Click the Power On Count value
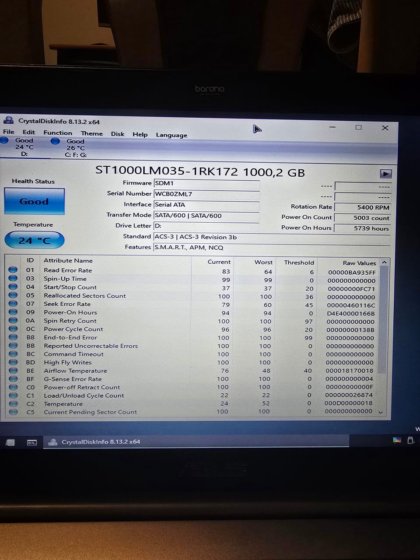Viewport: 420px width, 560px height. pyautogui.click(x=362, y=218)
